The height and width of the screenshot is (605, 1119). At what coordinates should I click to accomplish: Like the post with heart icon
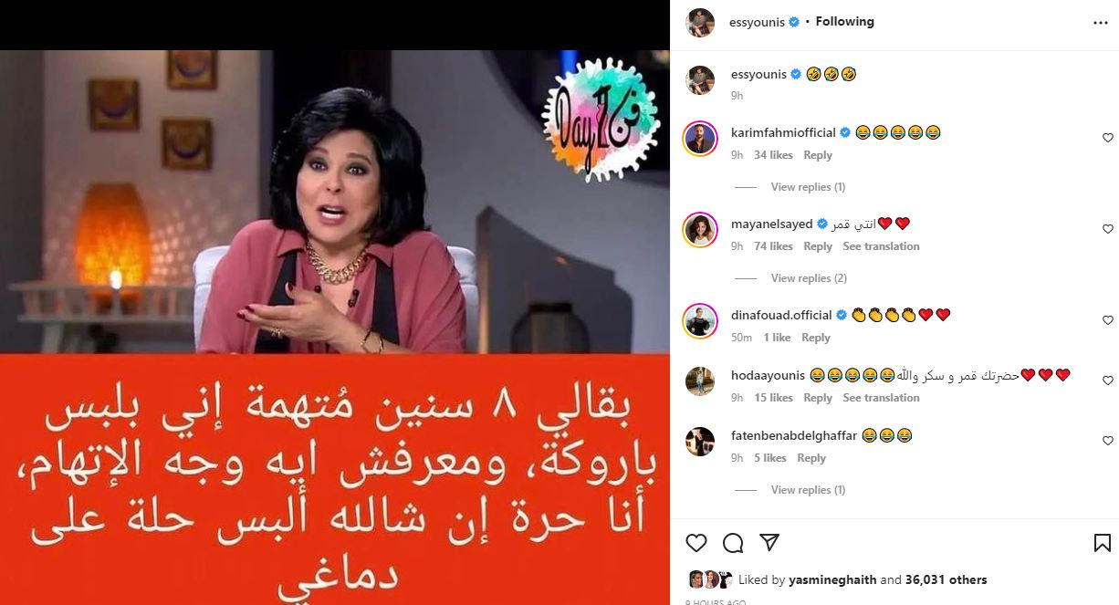click(x=696, y=543)
